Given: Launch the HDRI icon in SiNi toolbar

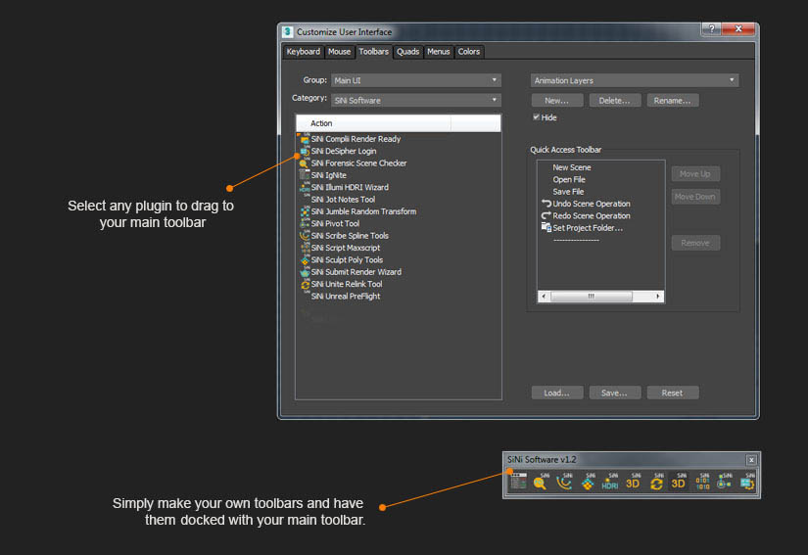Looking at the screenshot, I should pos(609,482).
